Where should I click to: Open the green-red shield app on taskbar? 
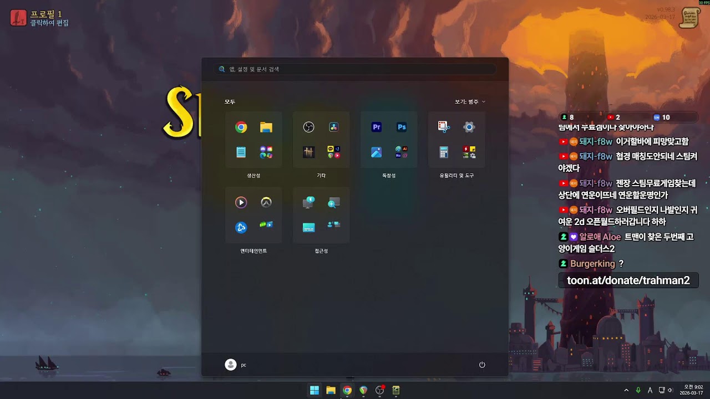(363, 390)
